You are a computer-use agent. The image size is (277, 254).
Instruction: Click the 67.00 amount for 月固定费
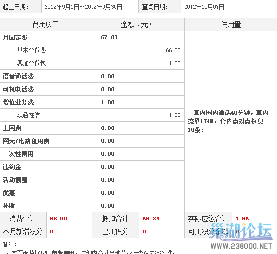109,37
